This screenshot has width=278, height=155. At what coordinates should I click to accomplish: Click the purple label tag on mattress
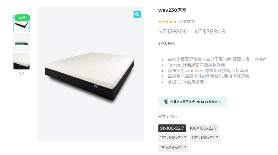(96, 86)
